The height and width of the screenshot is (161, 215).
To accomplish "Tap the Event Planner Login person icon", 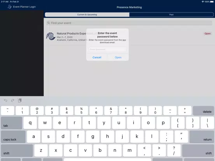I will click(9, 7).
